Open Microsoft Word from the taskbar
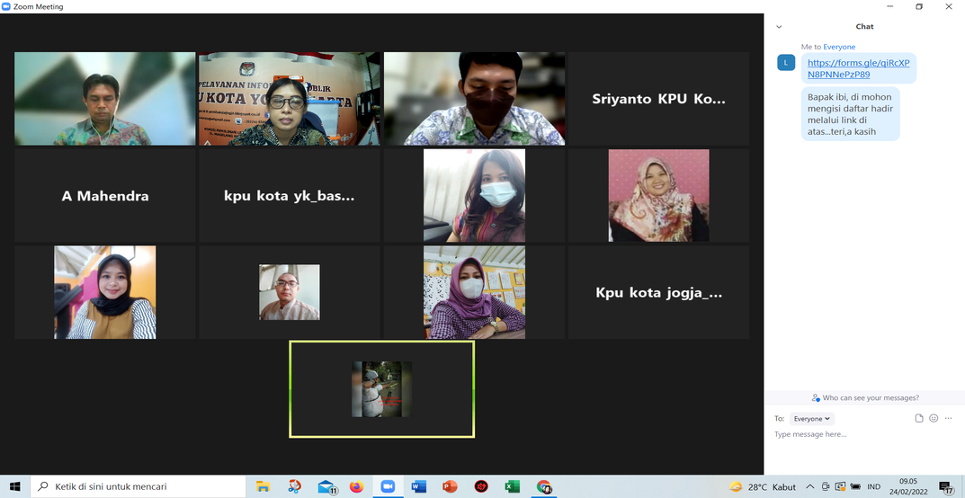 (x=418, y=486)
